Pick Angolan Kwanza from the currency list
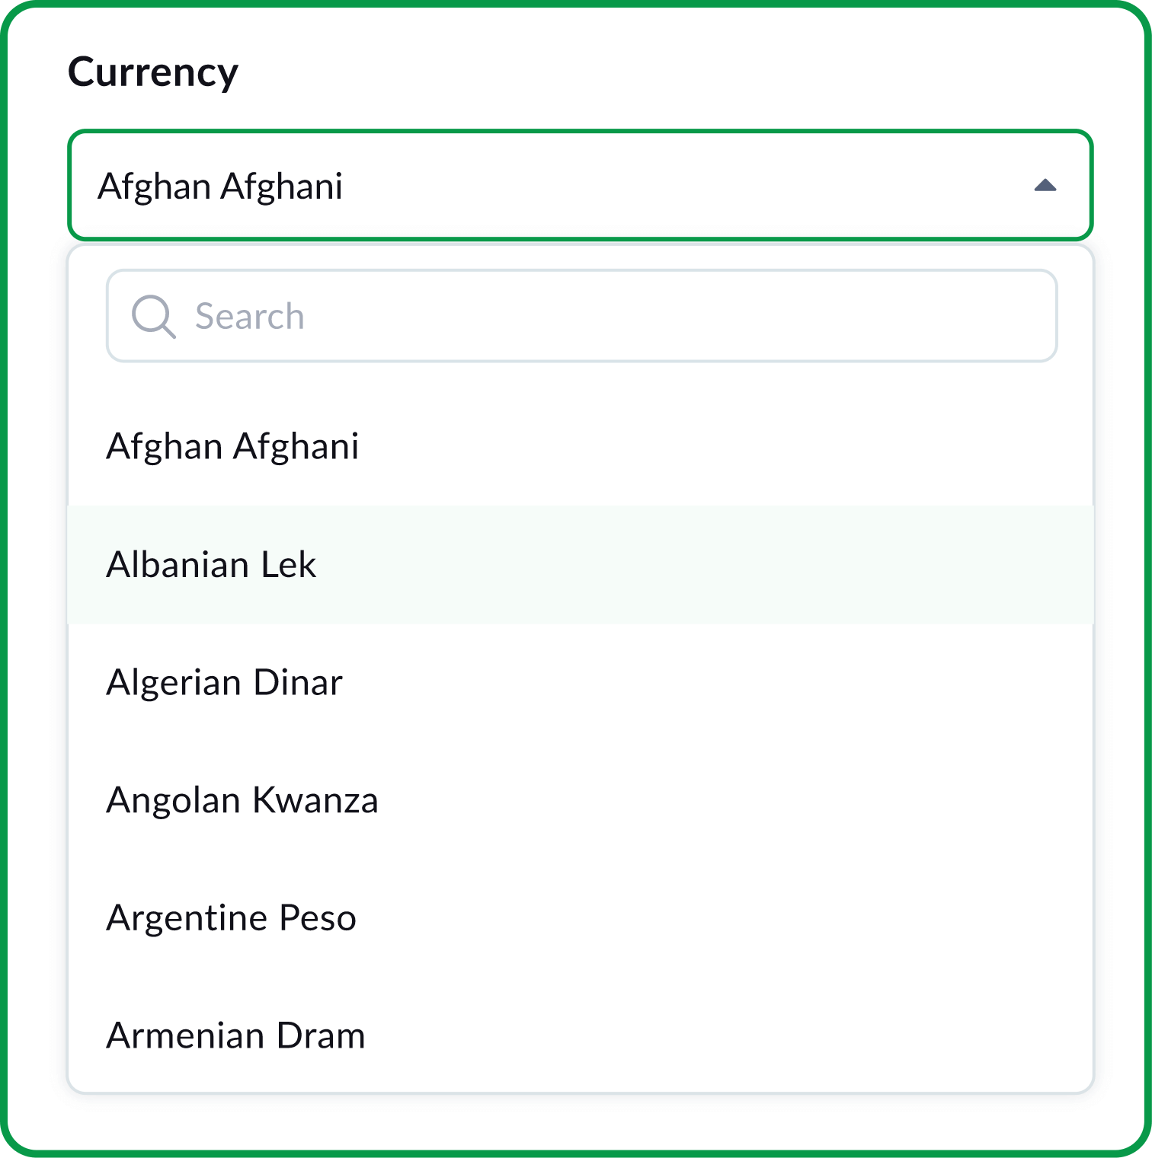The image size is (1152, 1158). tap(243, 800)
